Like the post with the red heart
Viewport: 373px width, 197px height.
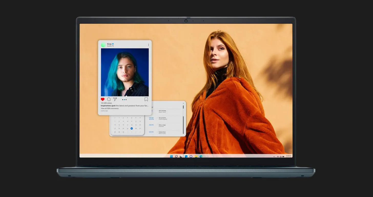(103, 99)
